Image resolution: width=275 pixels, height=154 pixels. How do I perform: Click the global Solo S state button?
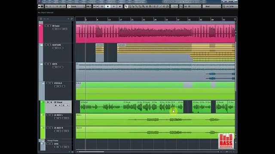[50, 6]
